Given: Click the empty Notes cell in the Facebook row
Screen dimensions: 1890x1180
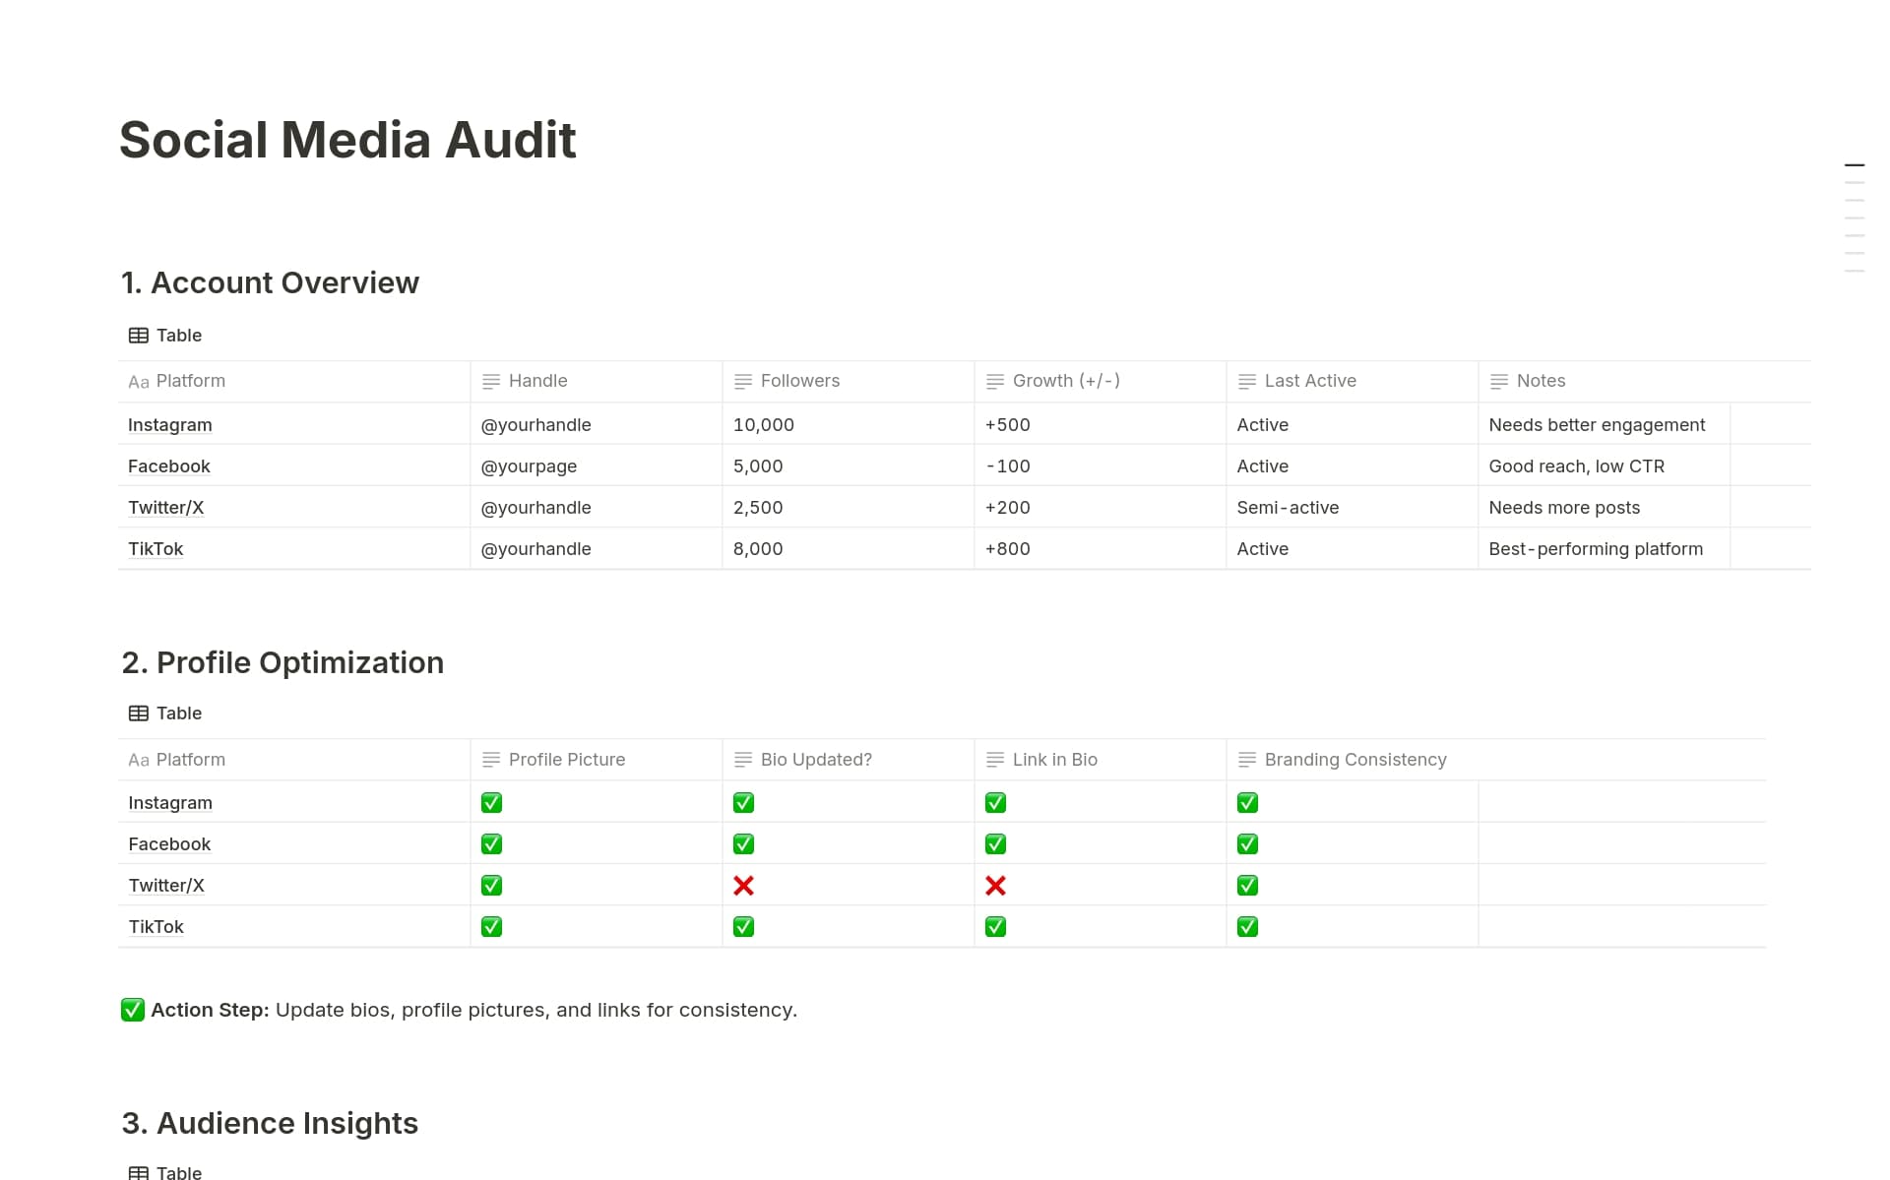Looking at the screenshot, I should point(1769,466).
